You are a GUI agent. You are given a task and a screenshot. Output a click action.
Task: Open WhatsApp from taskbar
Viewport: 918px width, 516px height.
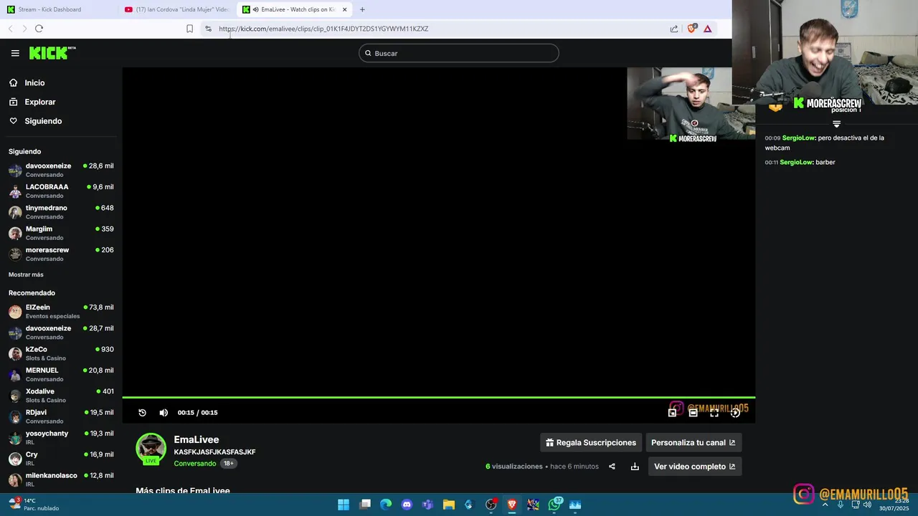click(554, 505)
